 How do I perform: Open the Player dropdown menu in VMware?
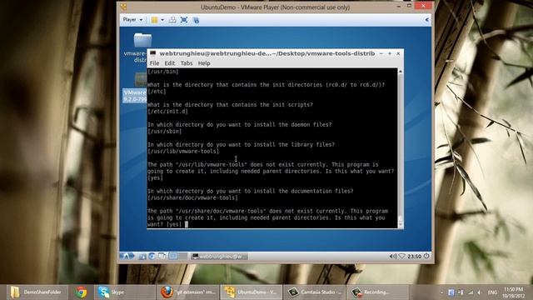coord(132,20)
